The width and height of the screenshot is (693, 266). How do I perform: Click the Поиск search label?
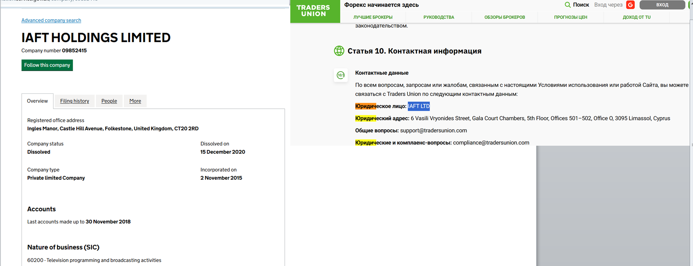[x=581, y=5]
